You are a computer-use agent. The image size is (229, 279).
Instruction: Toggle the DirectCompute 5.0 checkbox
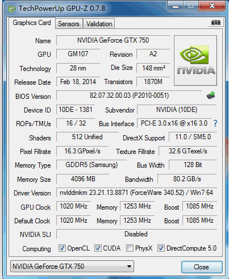tap(161, 248)
